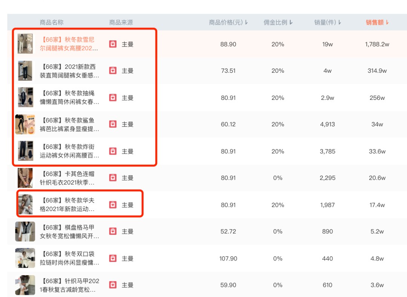Open thumbnail of 秋冬款雪尼尔阔腿裤

point(25,44)
